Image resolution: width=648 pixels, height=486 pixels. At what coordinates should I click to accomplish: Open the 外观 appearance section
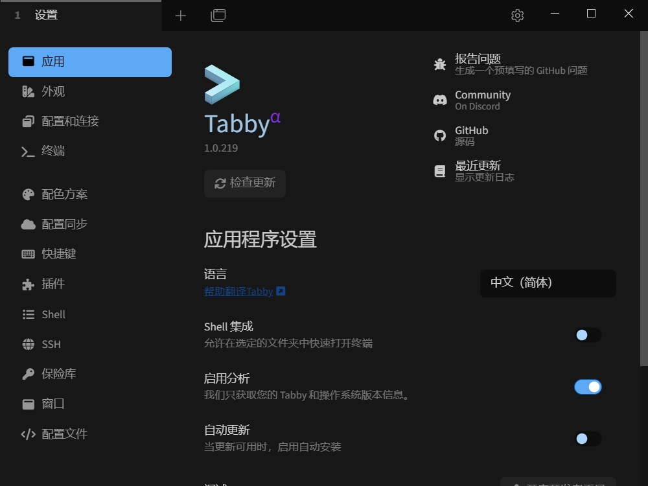point(90,91)
